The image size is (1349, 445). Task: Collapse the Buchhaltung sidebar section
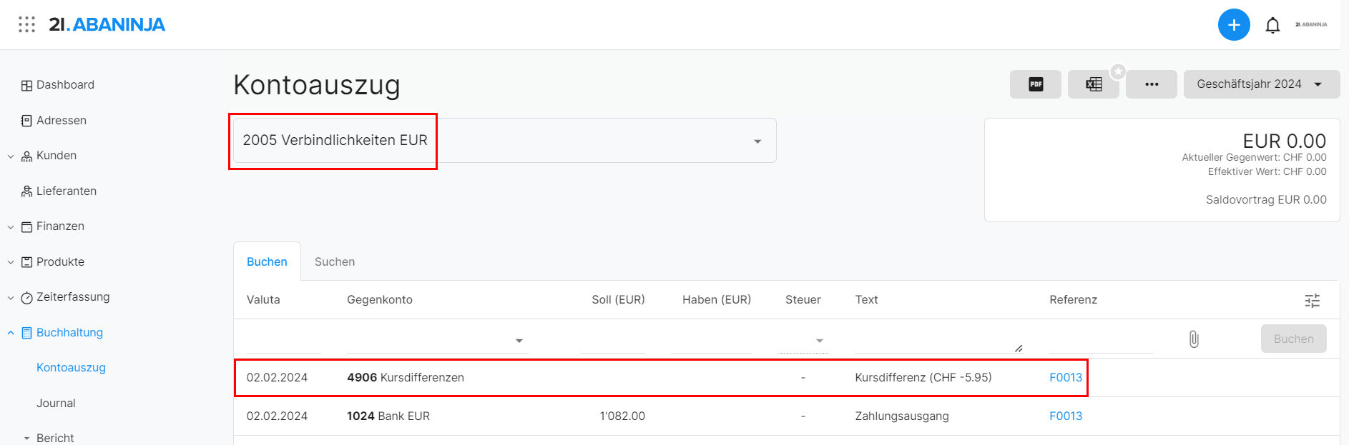(11, 333)
